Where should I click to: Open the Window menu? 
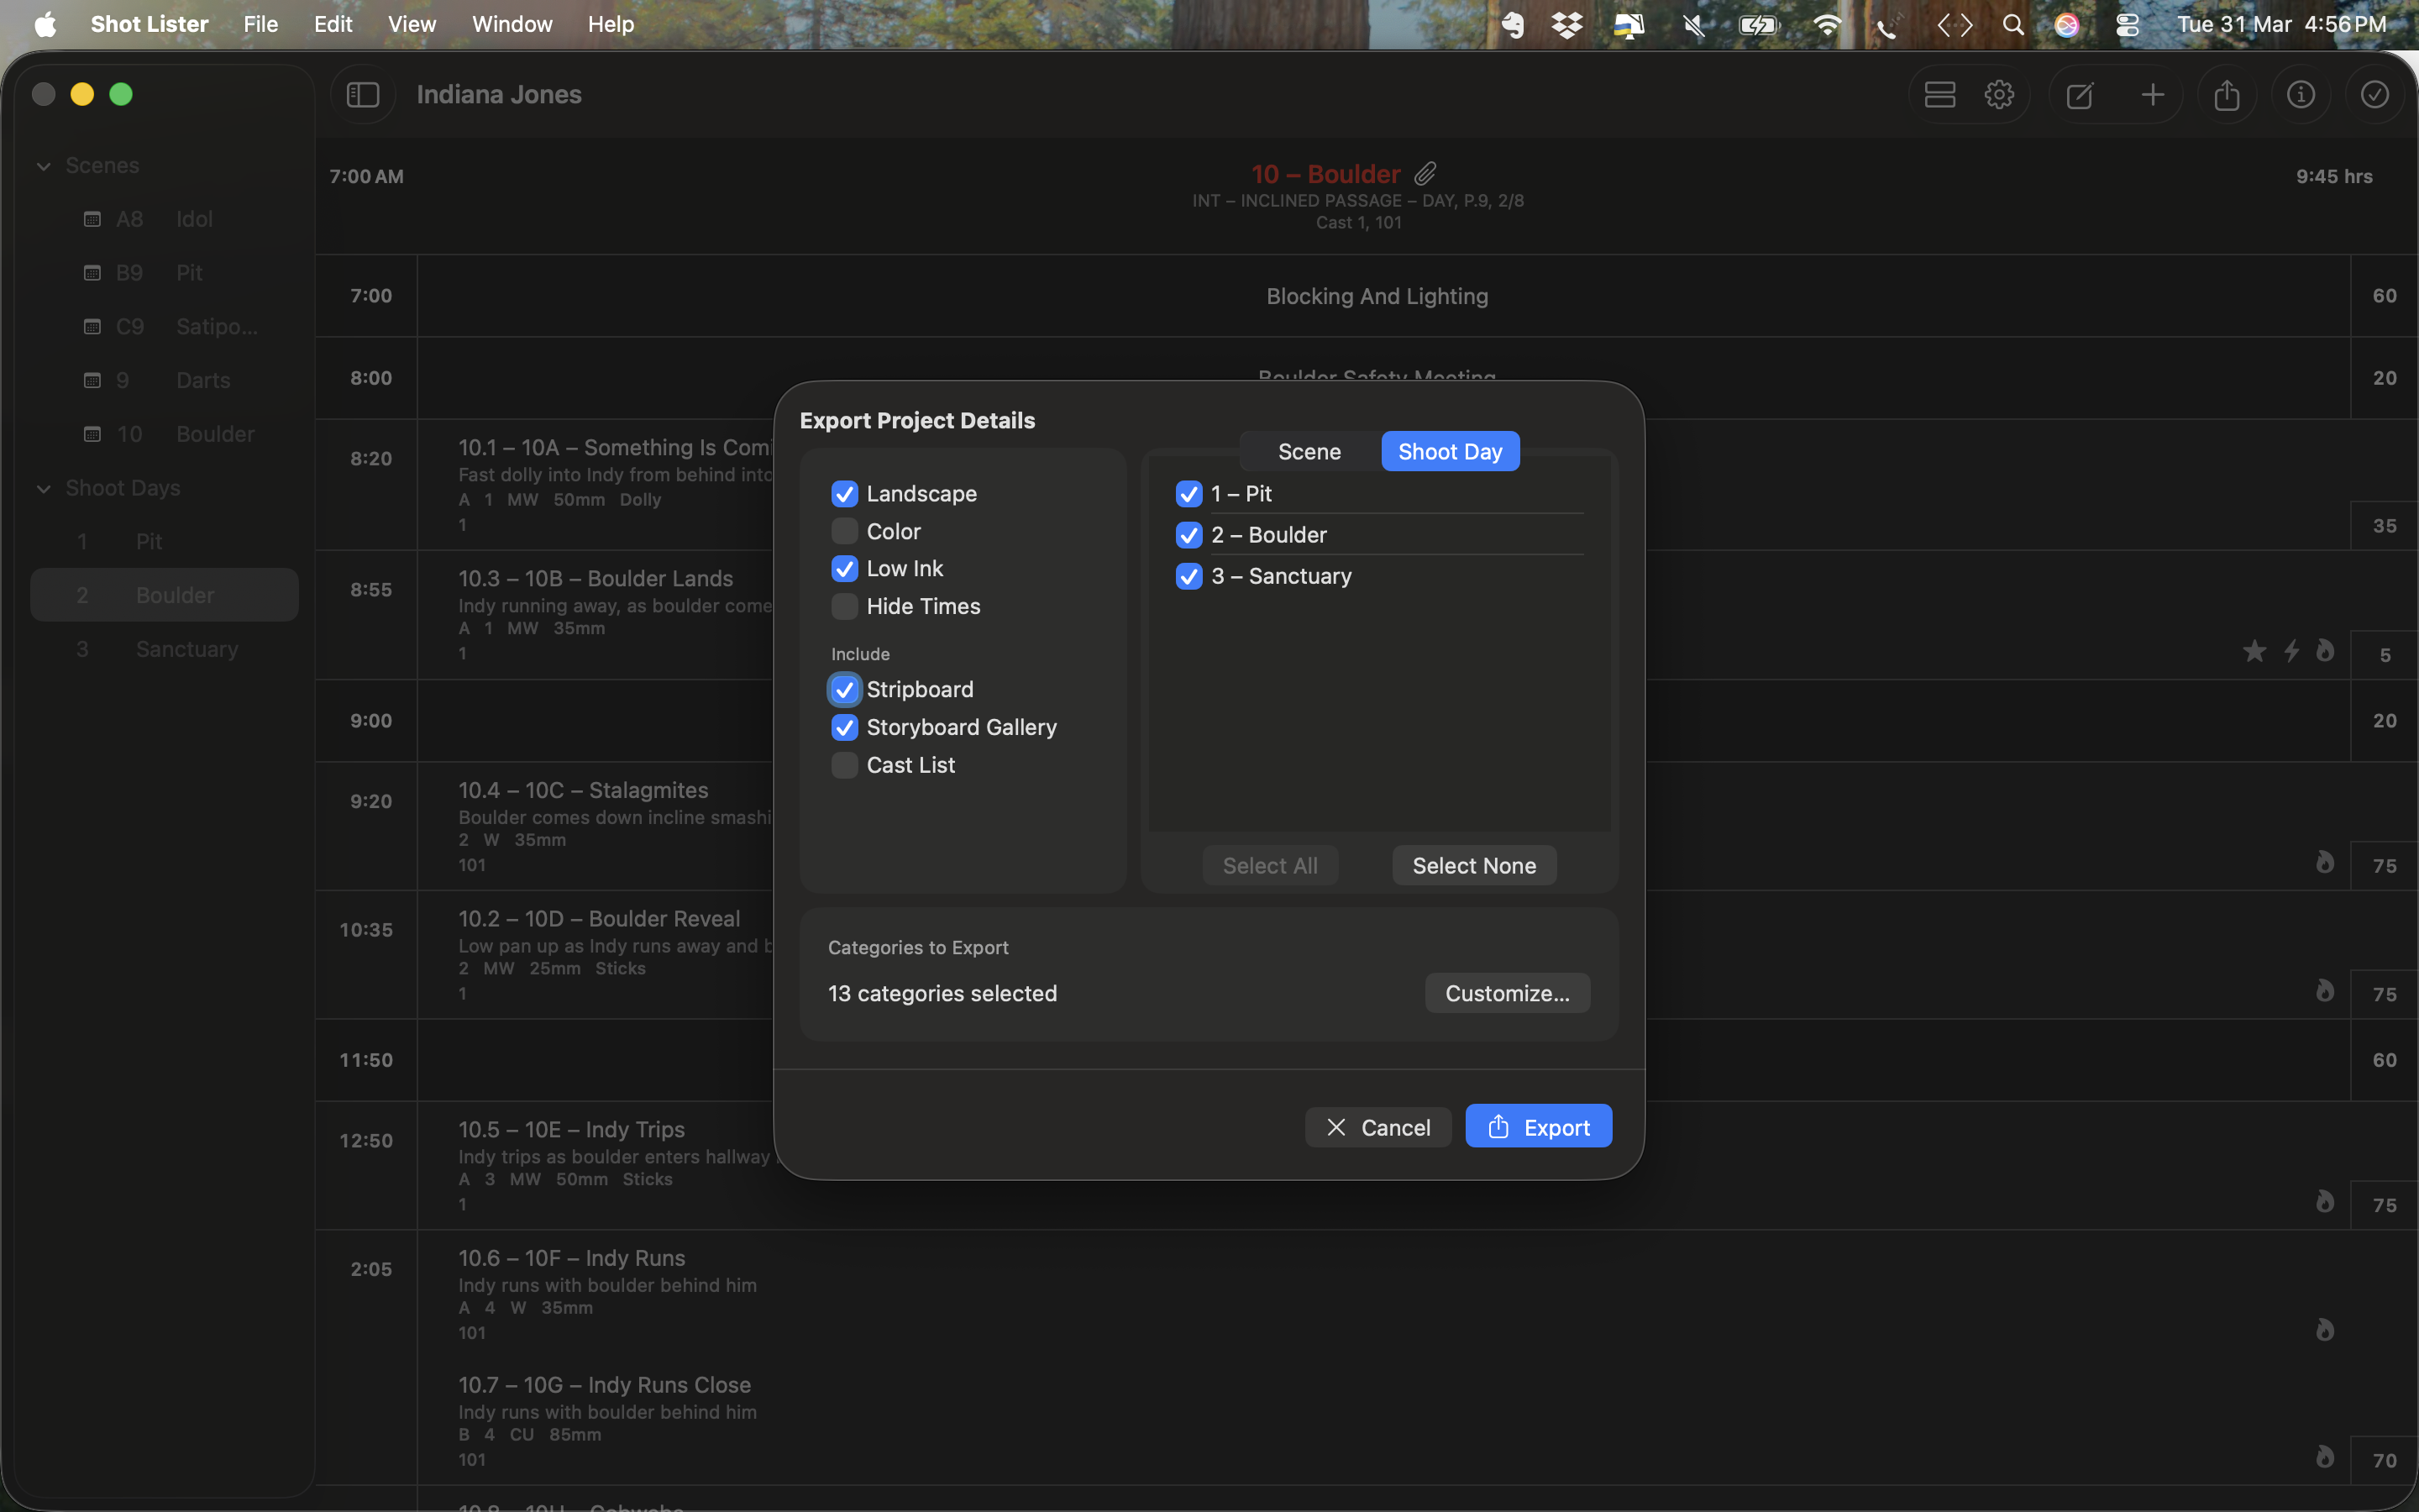[x=512, y=24]
